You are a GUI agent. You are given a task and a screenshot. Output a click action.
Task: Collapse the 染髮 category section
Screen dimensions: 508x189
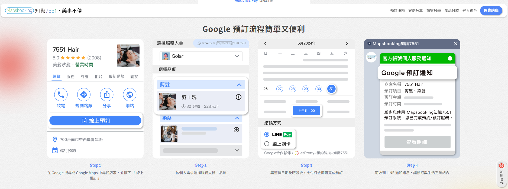tap(237, 118)
